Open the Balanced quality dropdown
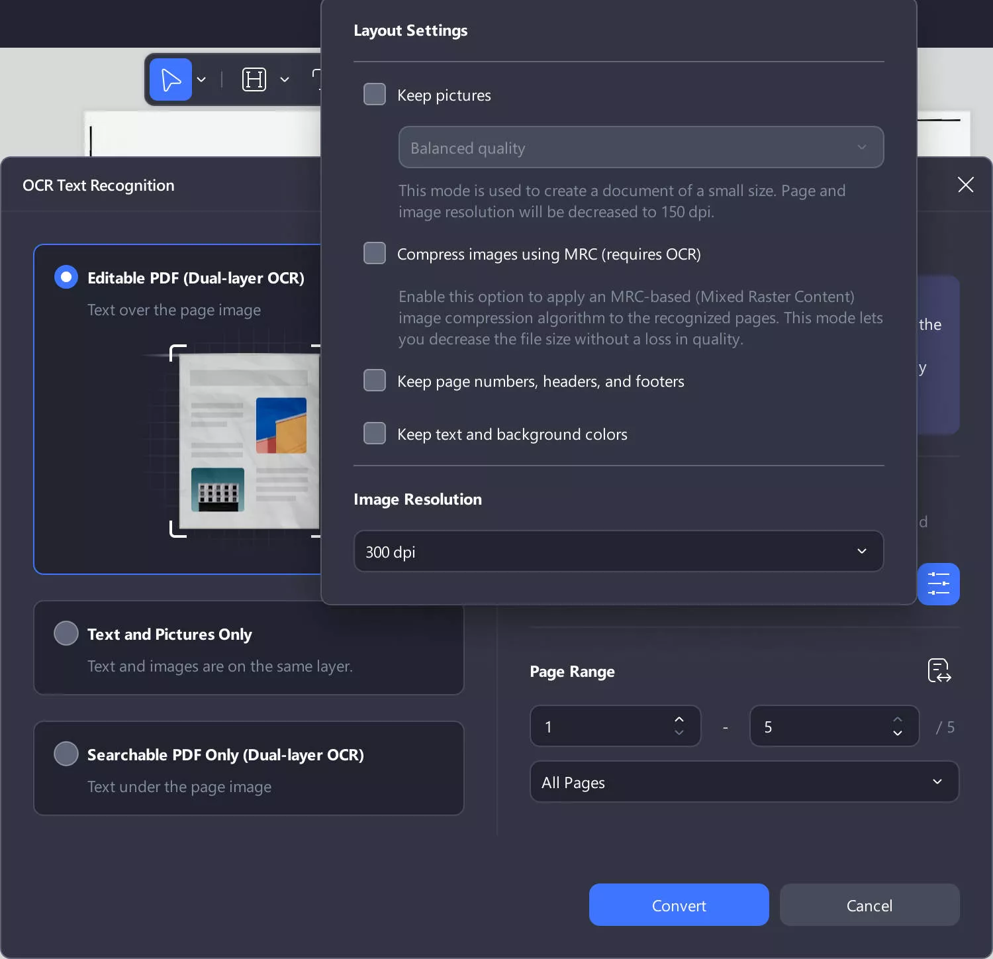This screenshot has width=993, height=959. (x=640, y=147)
